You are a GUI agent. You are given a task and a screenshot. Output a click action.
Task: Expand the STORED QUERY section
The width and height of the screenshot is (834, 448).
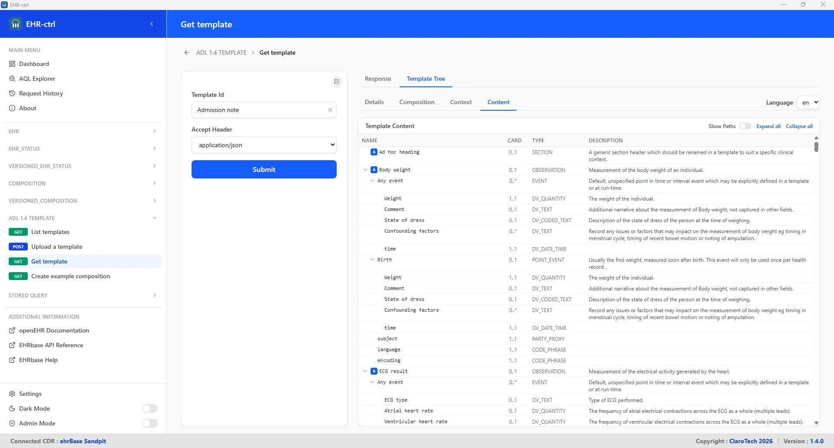(83, 295)
